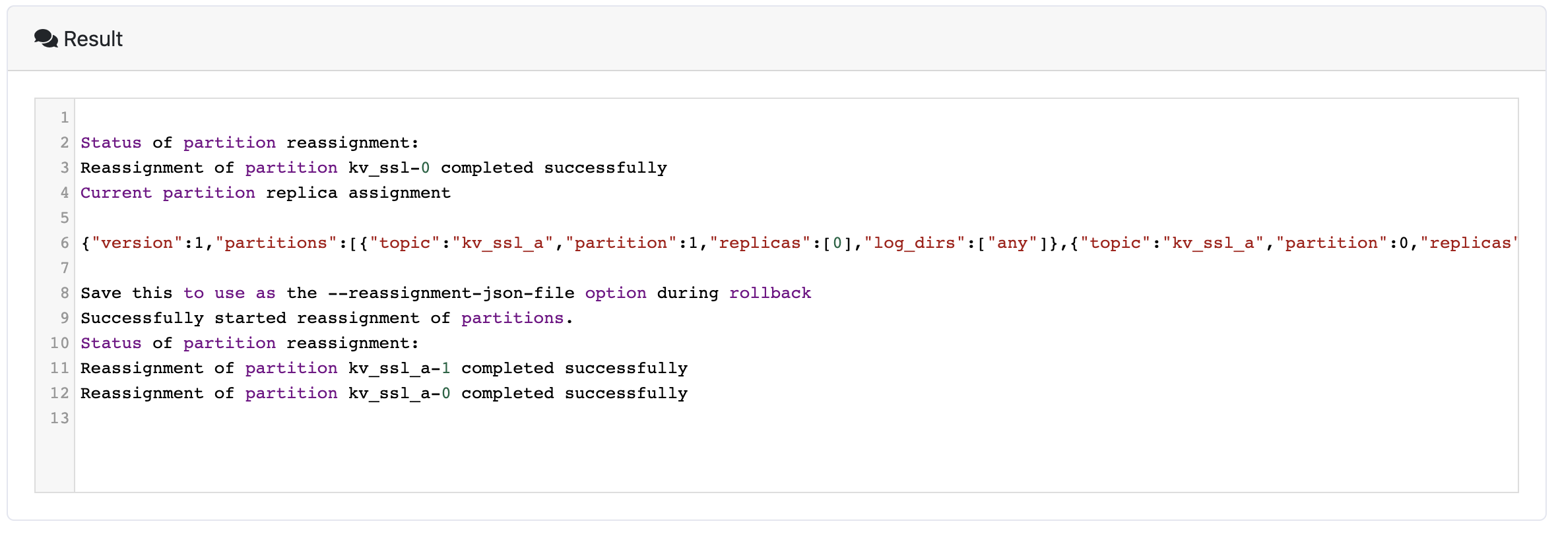
Task: Click line number 10 in gutter
Action: click(x=59, y=343)
